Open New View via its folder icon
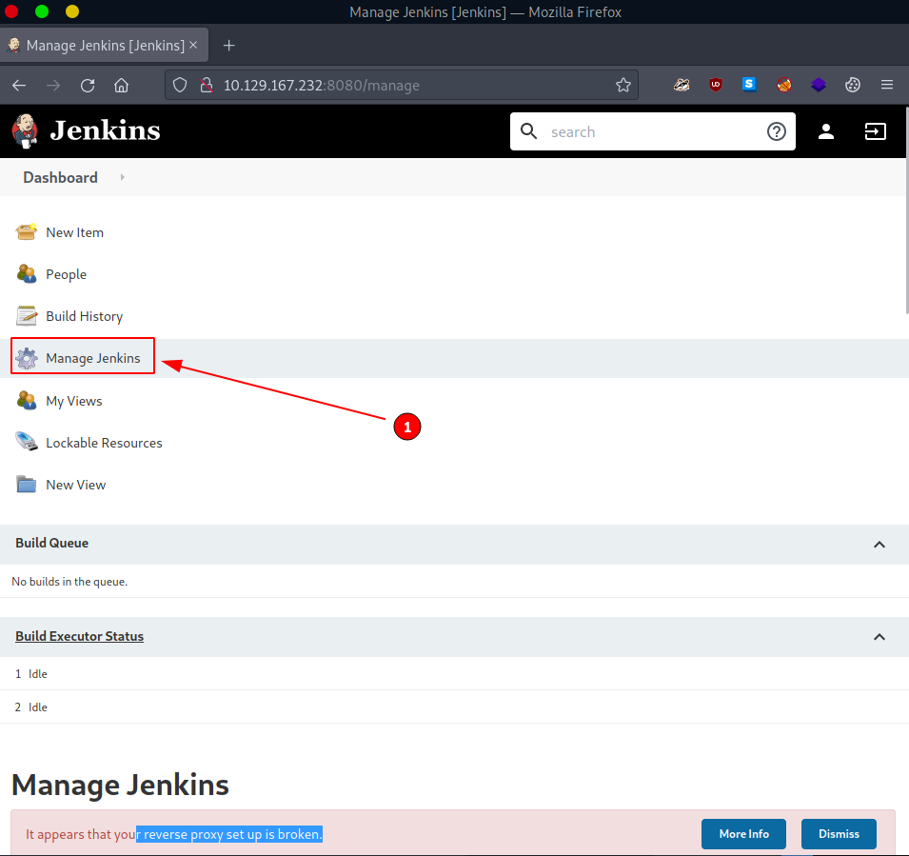The image size is (909, 856). [27, 484]
